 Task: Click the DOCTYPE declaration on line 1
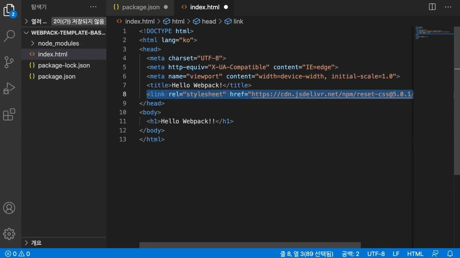pyautogui.click(x=166, y=31)
